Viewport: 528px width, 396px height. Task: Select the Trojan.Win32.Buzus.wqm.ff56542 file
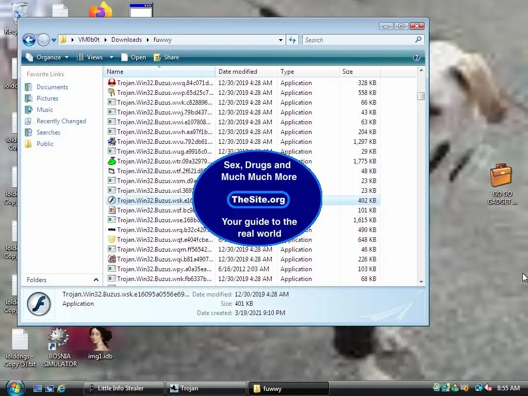point(164,249)
